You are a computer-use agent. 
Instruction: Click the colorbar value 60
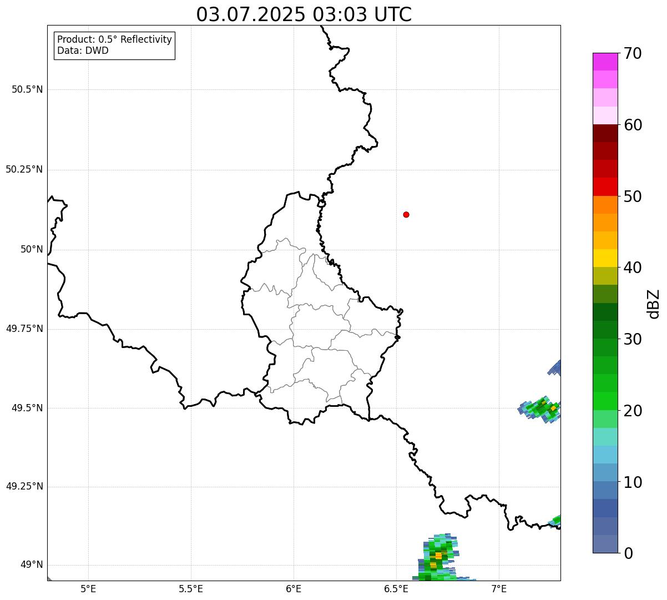coord(633,125)
